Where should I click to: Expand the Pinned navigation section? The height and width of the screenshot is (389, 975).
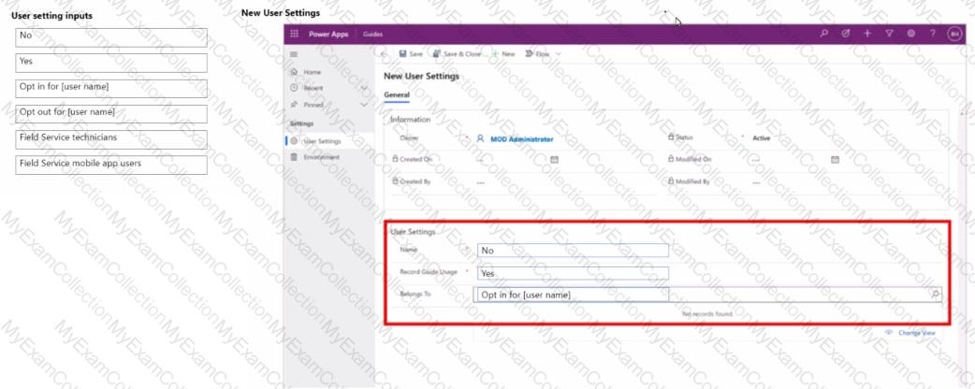click(363, 103)
